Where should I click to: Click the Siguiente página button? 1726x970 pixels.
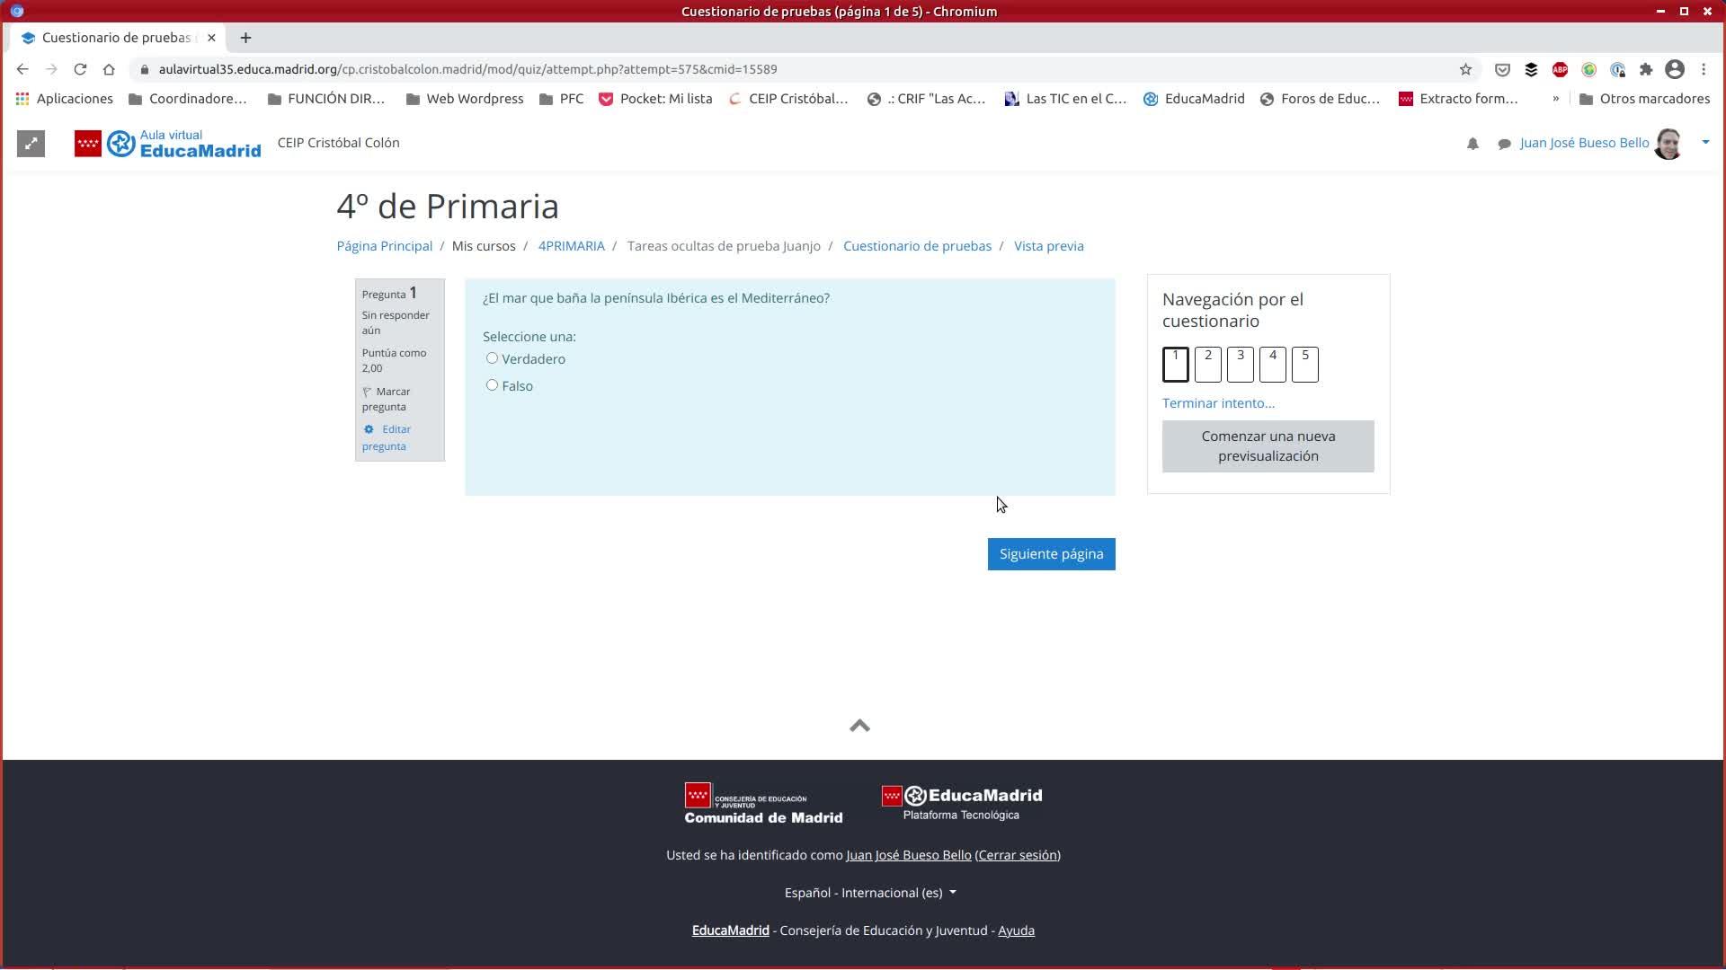coord(1051,554)
